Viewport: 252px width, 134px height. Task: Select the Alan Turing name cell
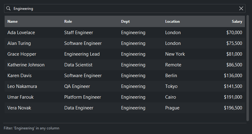pos(19,43)
